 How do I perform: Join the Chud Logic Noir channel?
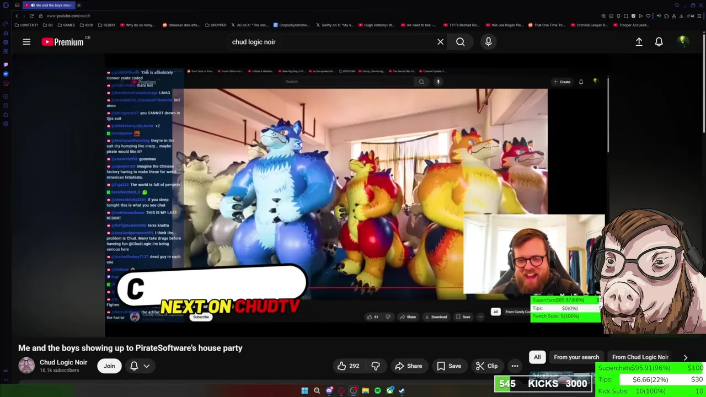tap(109, 366)
